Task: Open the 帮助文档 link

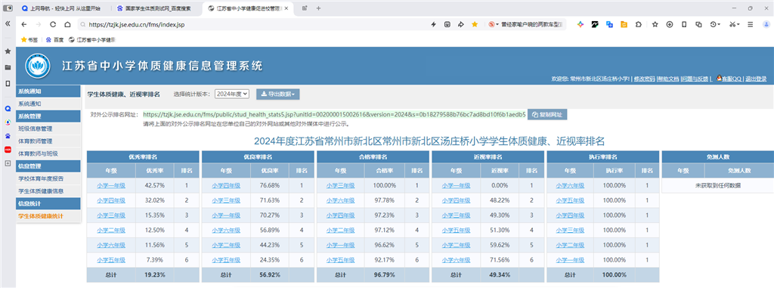Action: click(668, 79)
